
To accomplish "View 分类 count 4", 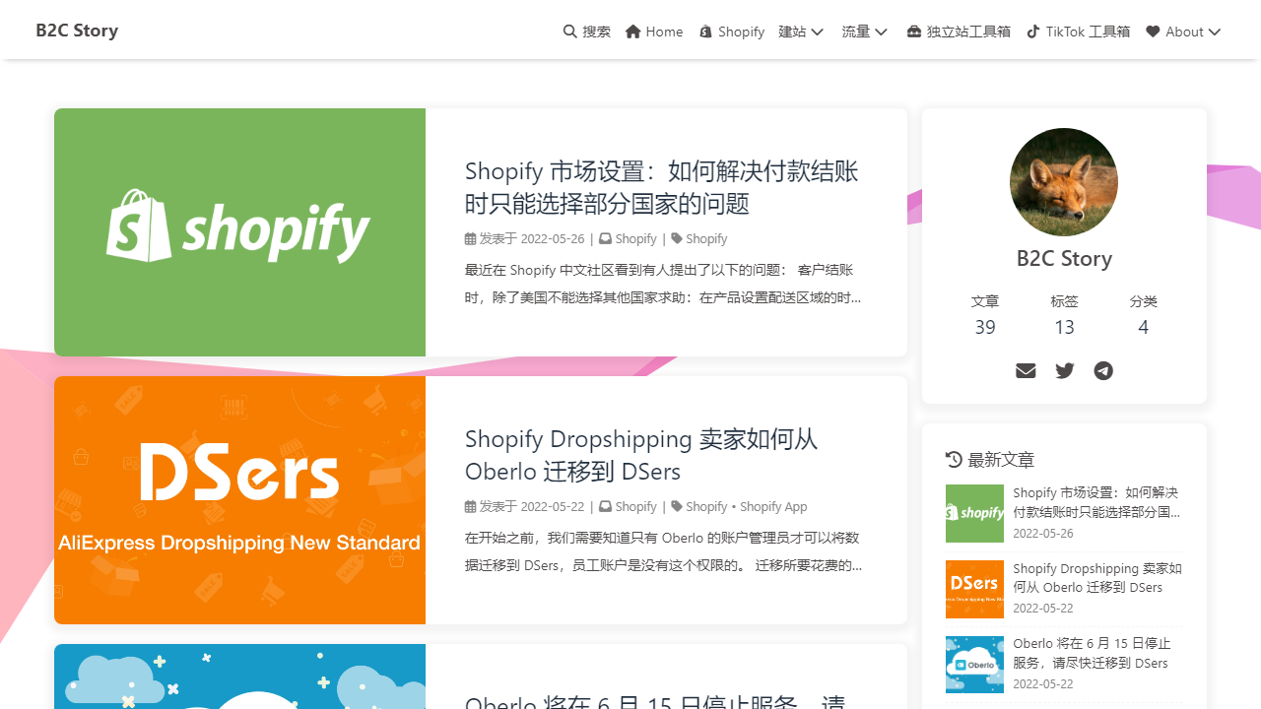I will coord(1143,315).
